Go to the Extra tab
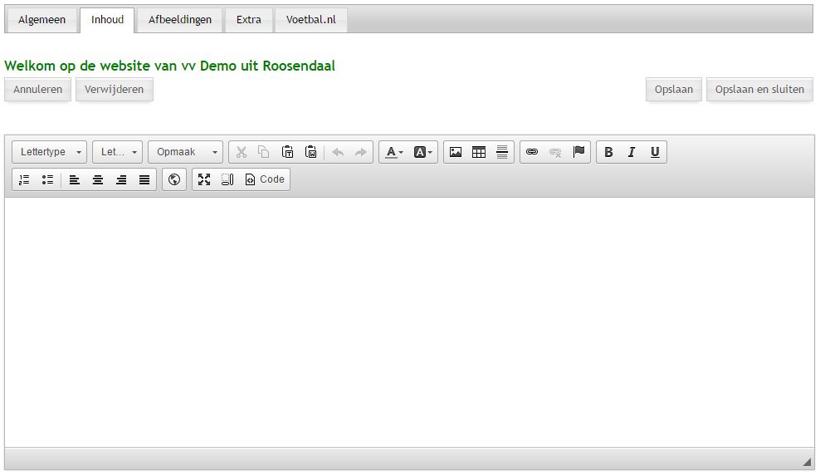The height and width of the screenshot is (476, 820). coord(249,20)
